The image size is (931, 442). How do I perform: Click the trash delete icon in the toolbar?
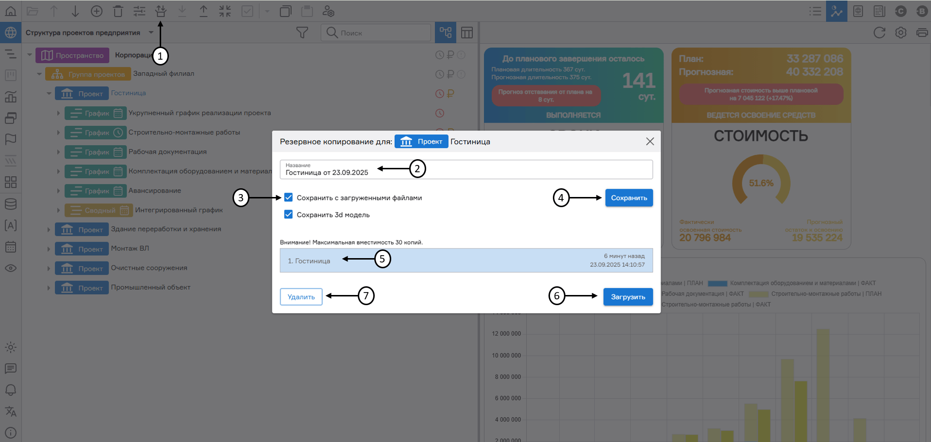pos(118,11)
